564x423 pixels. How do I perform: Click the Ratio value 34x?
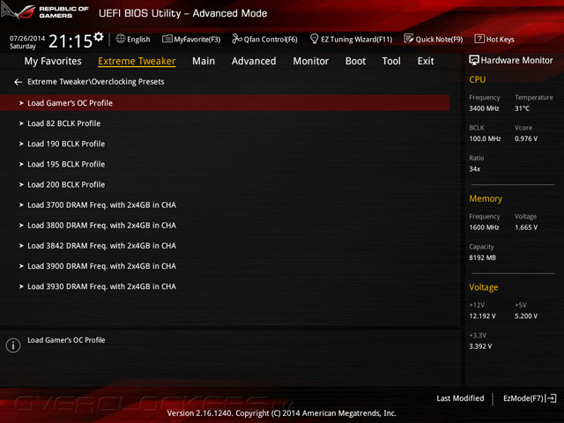tap(474, 169)
